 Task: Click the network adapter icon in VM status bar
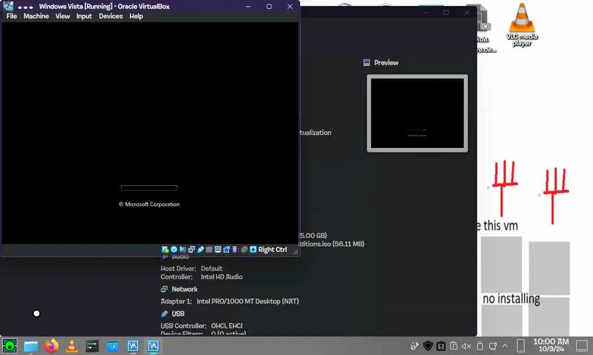(191, 250)
